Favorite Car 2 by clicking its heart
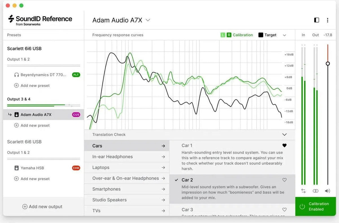339x223 pixels. tap(284, 180)
